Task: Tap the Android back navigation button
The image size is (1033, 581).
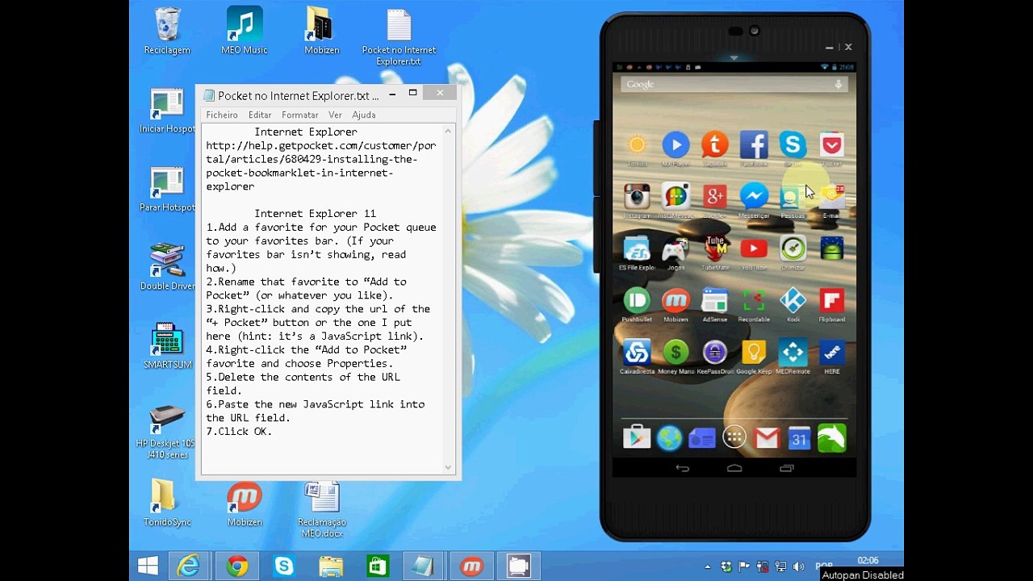Action: coord(683,468)
